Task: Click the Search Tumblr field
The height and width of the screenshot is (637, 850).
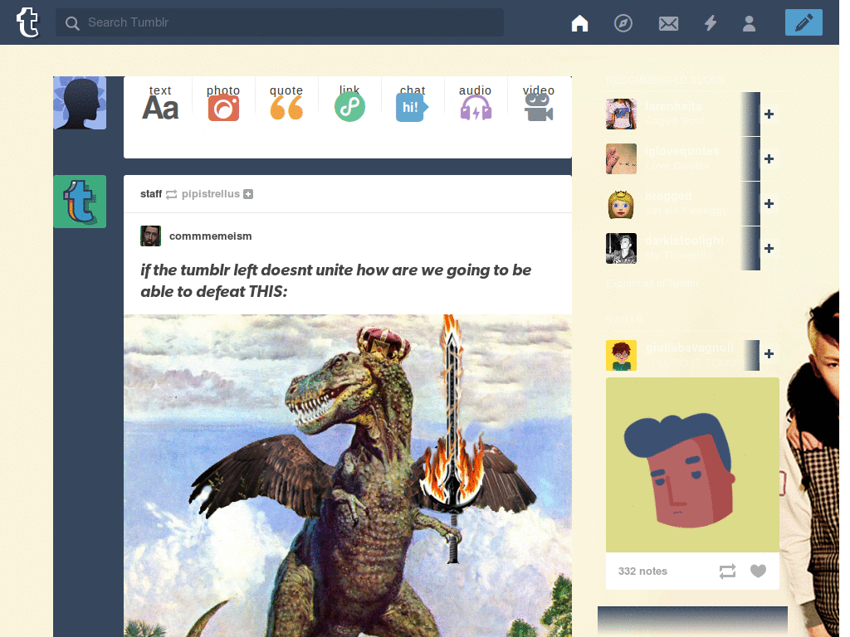Action: pyautogui.click(x=280, y=22)
